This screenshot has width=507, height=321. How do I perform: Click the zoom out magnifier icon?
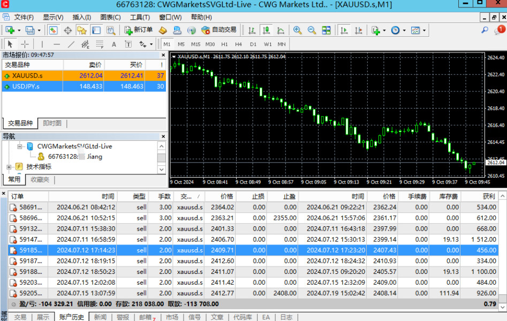click(311, 30)
